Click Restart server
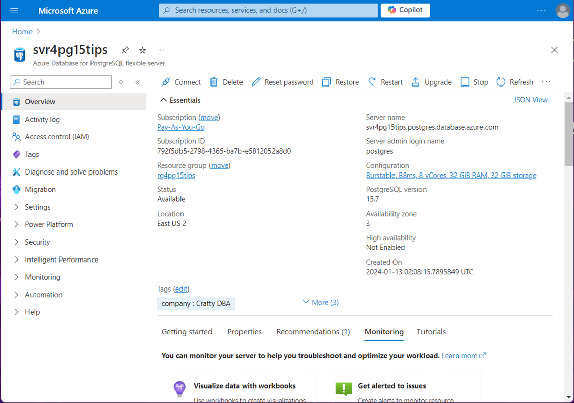This screenshot has height=403, width=574. [385, 82]
